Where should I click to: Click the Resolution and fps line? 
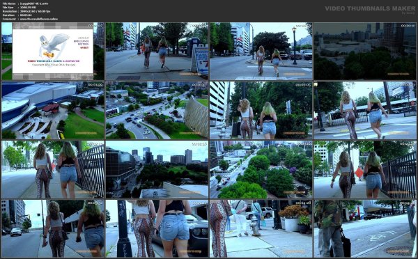point(26,11)
